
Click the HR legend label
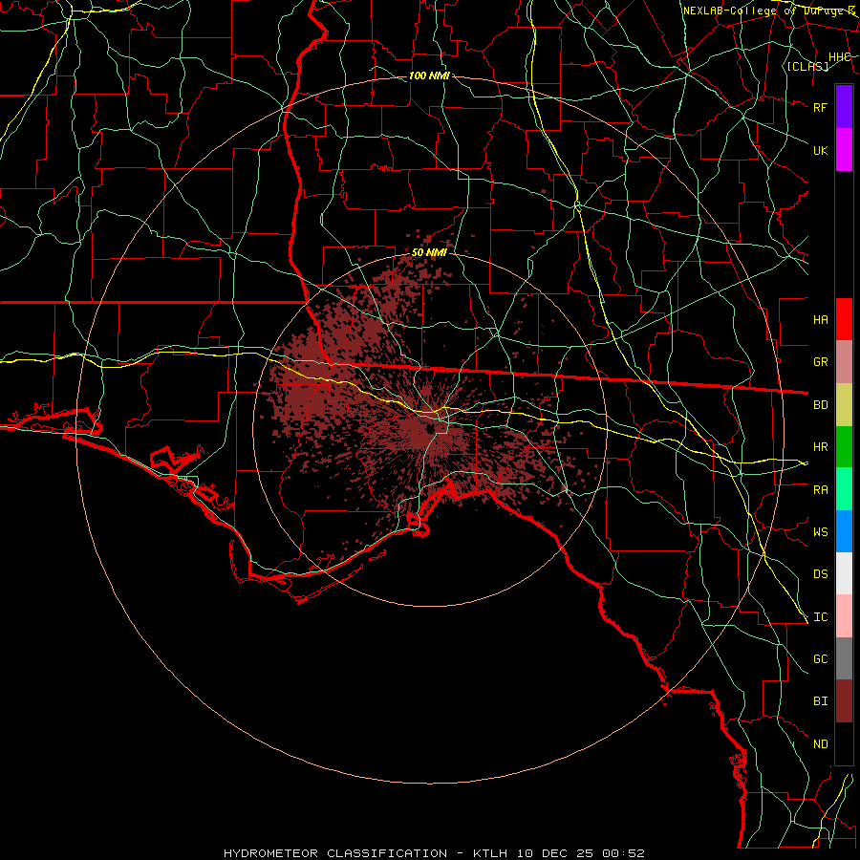coord(820,447)
